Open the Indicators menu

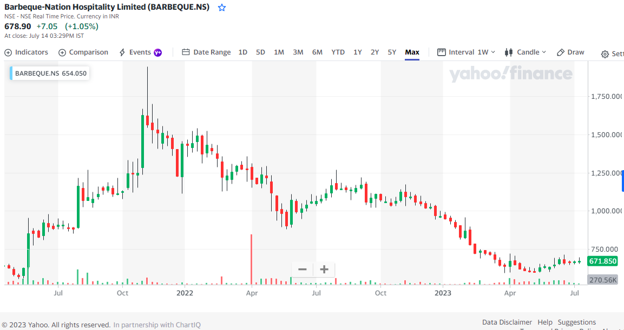point(27,52)
